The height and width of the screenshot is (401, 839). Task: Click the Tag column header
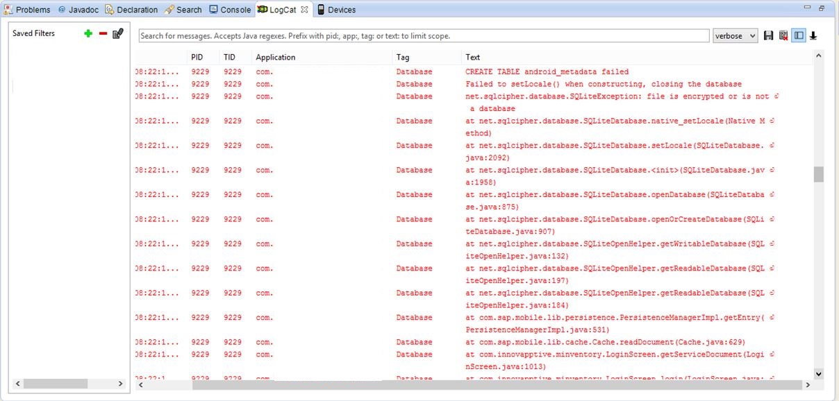pyautogui.click(x=426, y=57)
